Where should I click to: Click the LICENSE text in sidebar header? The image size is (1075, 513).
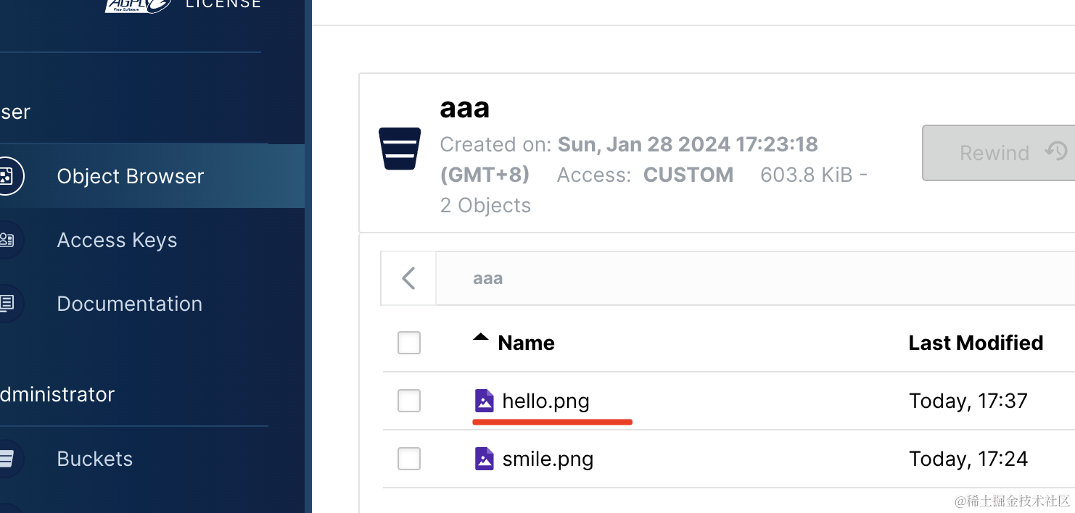[223, 4]
